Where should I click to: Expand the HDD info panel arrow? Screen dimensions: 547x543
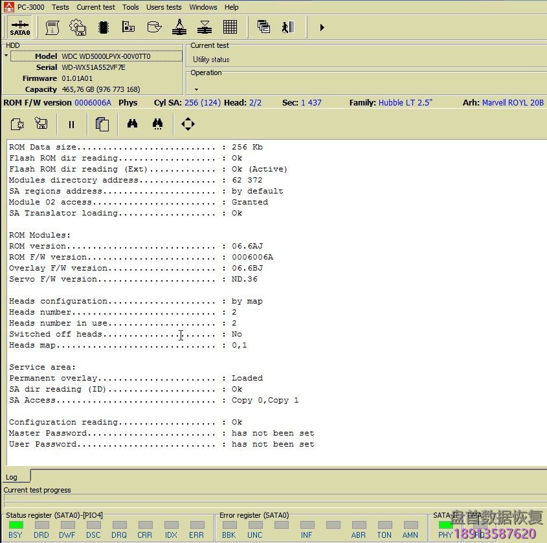(5, 56)
